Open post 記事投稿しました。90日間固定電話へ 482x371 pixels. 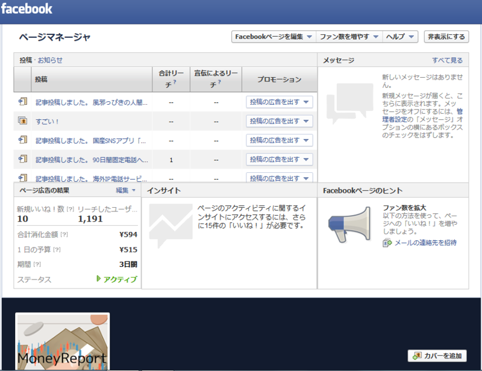click(x=92, y=160)
